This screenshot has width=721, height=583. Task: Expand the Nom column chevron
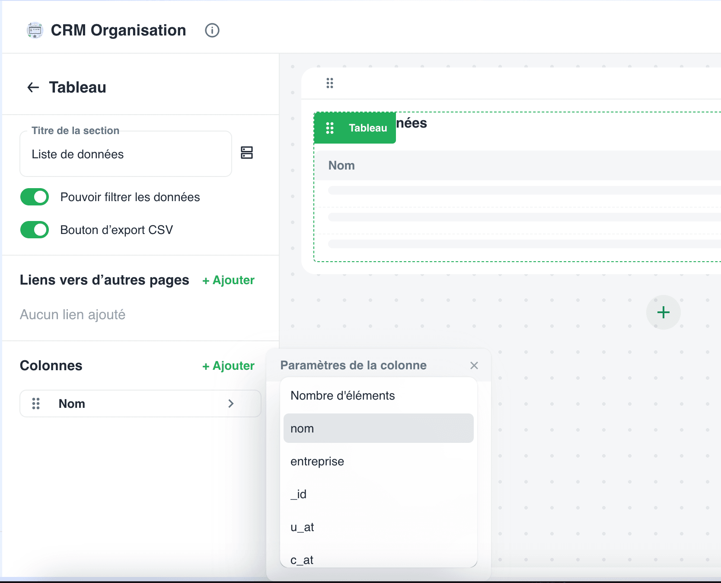[231, 404]
